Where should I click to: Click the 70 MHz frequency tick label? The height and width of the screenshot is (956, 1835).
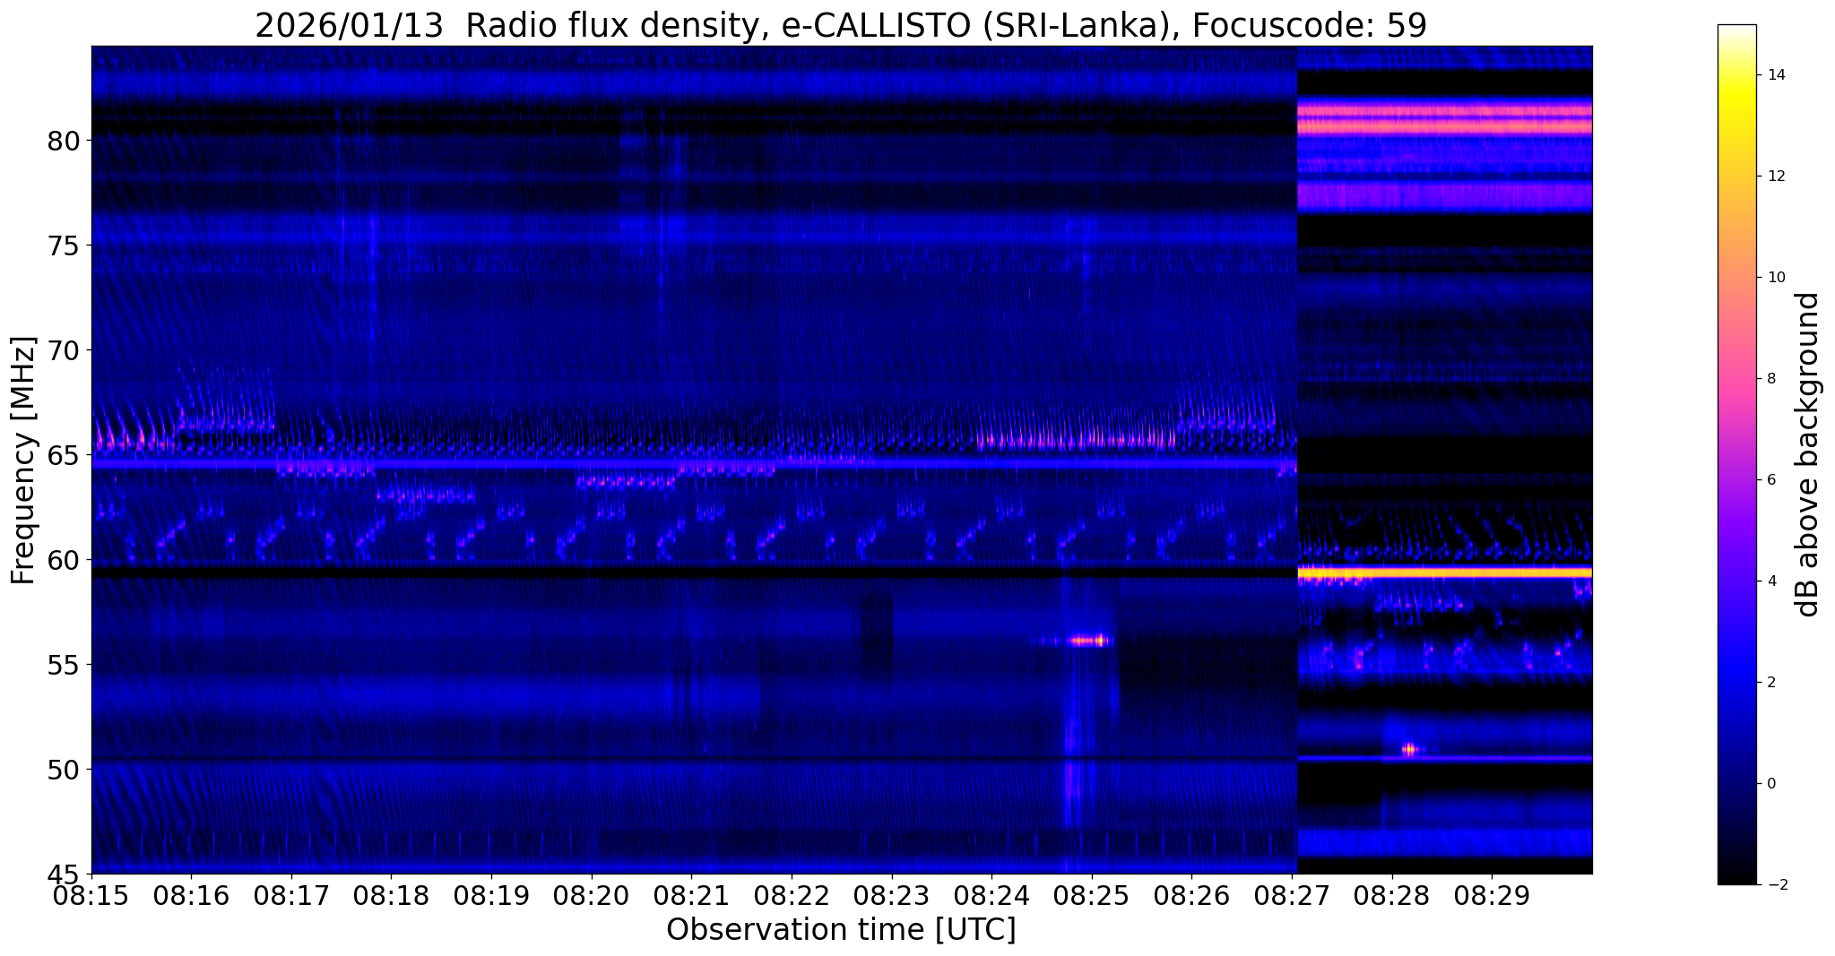(62, 350)
